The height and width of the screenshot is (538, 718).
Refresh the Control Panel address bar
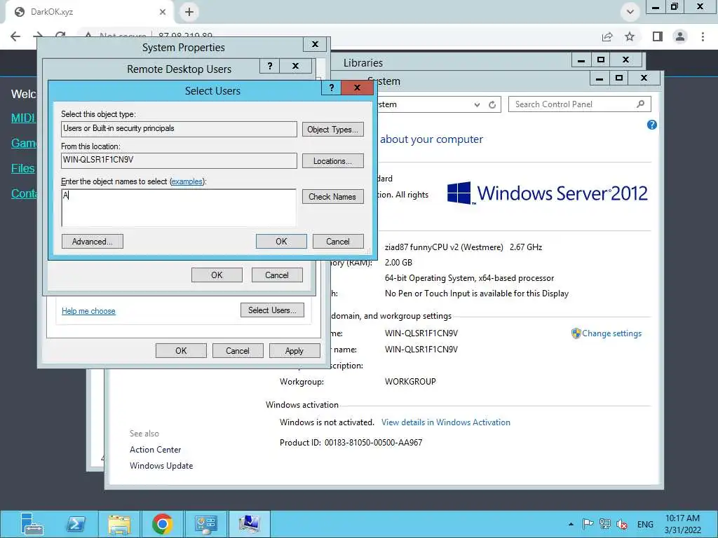[x=492, y=105]
